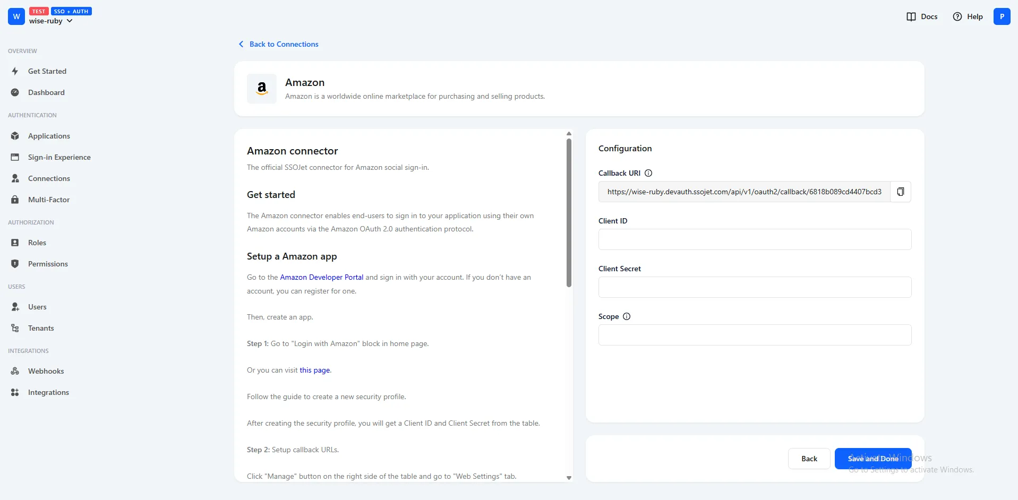Open the Tenants page
Screen dimensions: 1018x500
[41, 327]
